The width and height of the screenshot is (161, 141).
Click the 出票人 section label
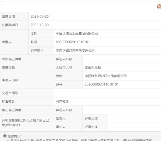point(7,42)
